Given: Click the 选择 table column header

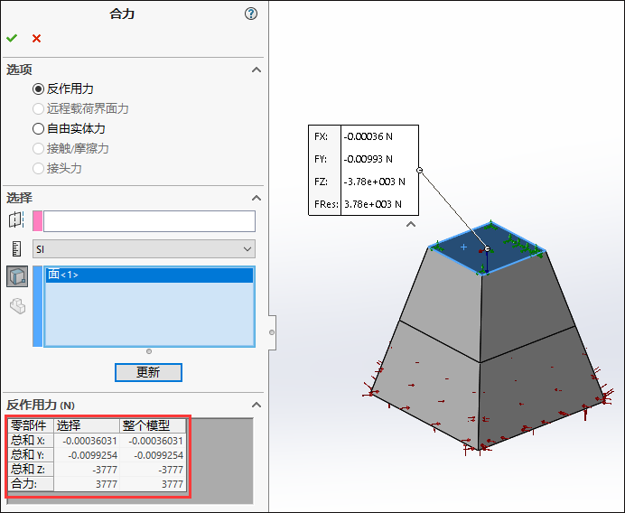Looking at the screenshot, I should pos(87,425).
